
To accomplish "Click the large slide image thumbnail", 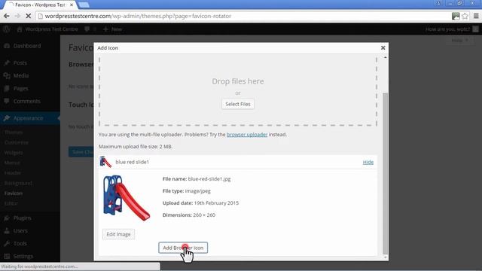I will click(x=127, y=198).
